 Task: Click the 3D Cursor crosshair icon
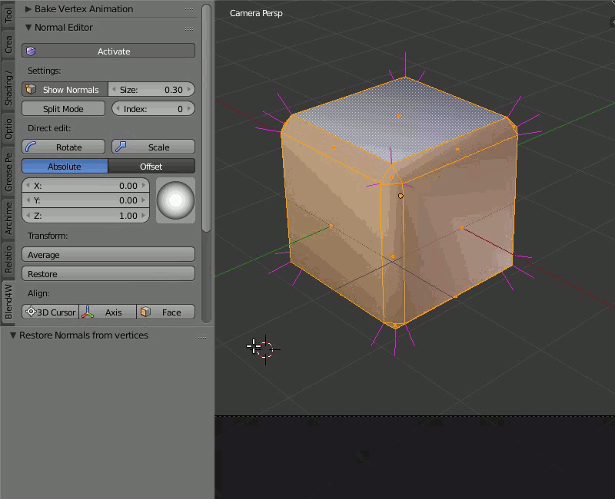pos(31,312)
